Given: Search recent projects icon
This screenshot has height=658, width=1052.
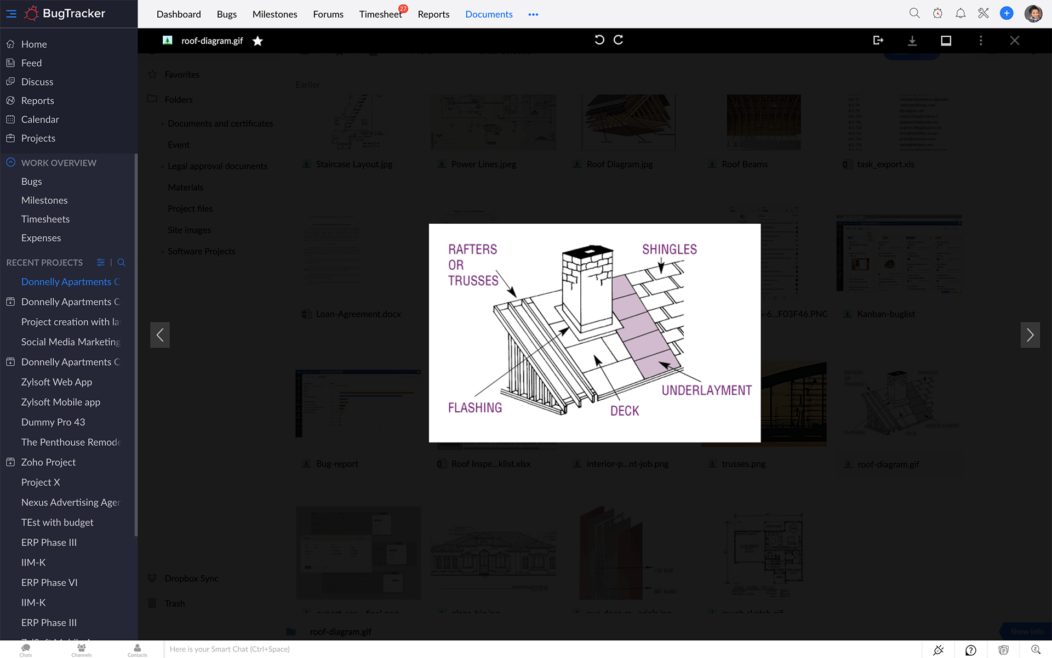Looking at the screenshot, I should [122, 262].
